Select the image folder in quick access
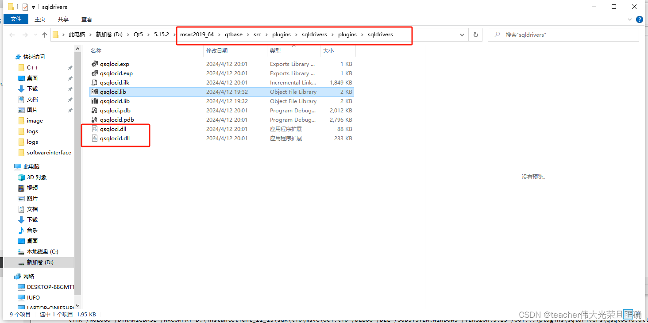The height and width of the screenshot is (323, 648). (x=35, y=120)
